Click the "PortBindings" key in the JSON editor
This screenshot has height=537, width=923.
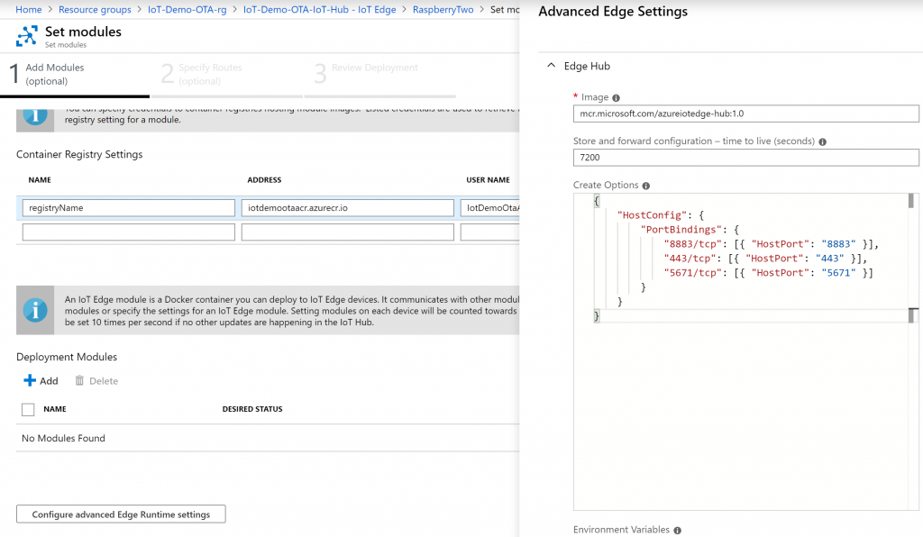tap(681, 230)
